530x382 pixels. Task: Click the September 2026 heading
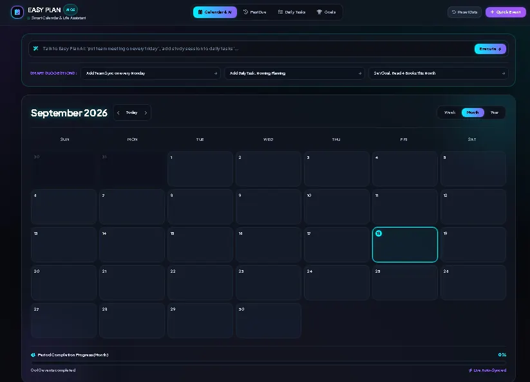coord(69,113)
